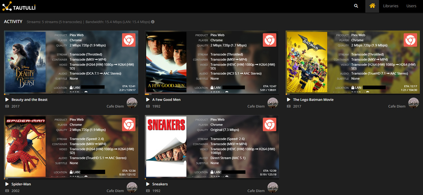Click lock icon in Beauty and the Beast location
The height and width of the screenshot is (195, 423).
71,88
